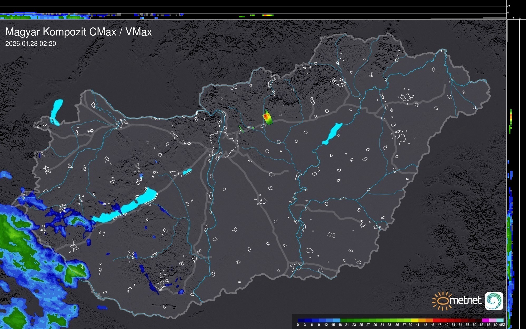Screen dimensions: 526x329
Task: Open the metnet wordmark link
Action: pyautogui.click(x=465, y=301)
